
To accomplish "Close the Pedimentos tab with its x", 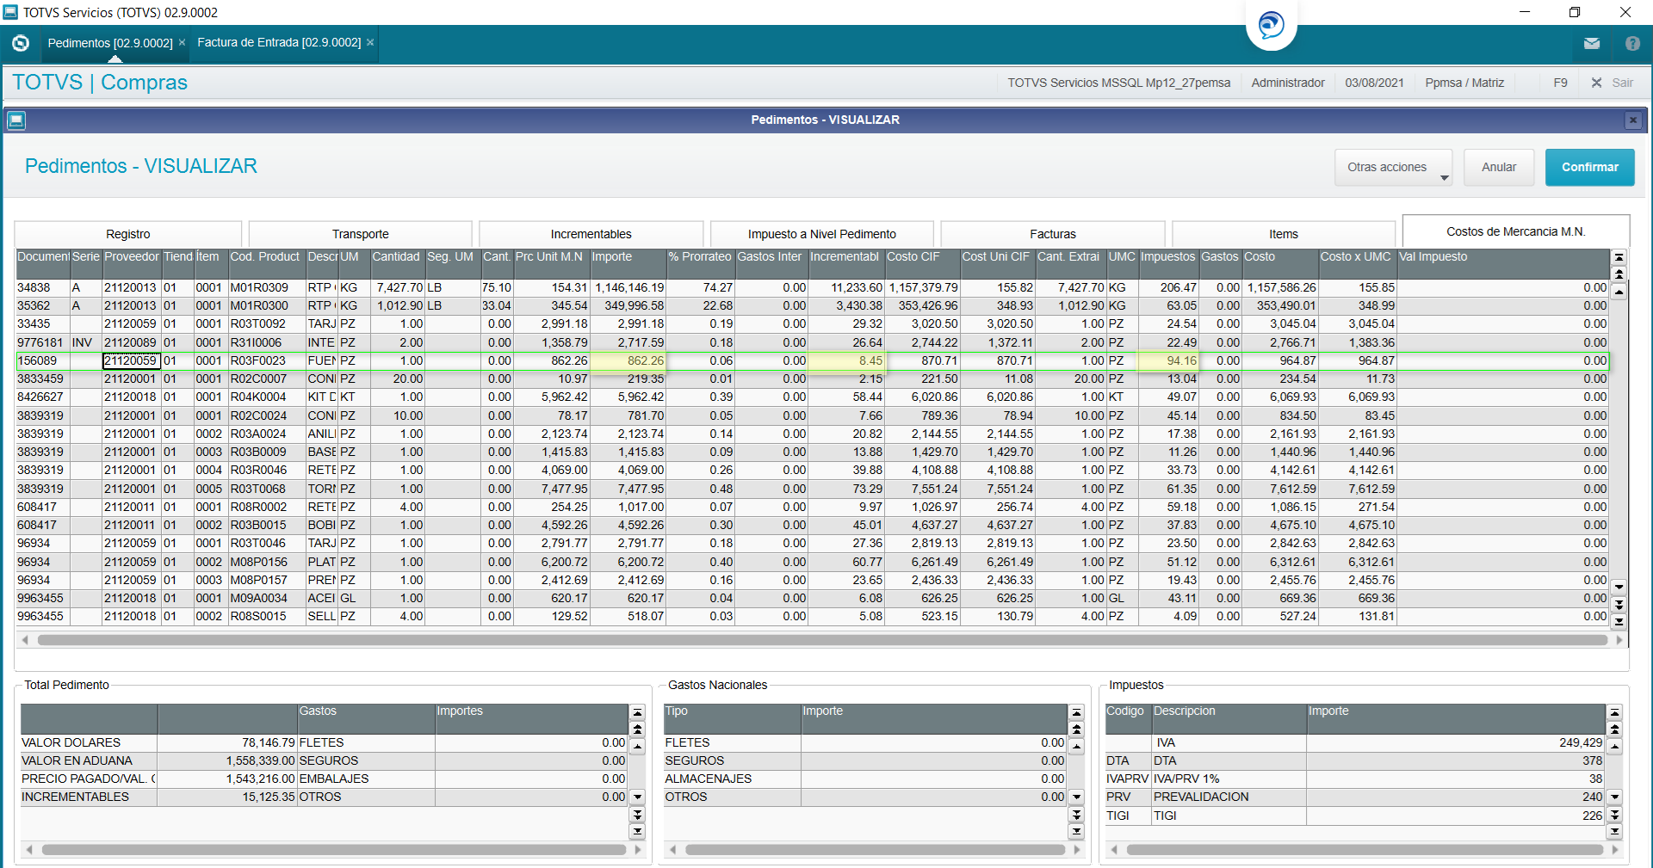I will pos(182,42).
